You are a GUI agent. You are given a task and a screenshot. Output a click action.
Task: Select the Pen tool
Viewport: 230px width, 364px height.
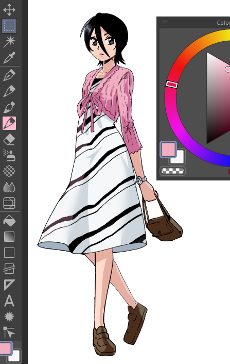coord(9,75)
